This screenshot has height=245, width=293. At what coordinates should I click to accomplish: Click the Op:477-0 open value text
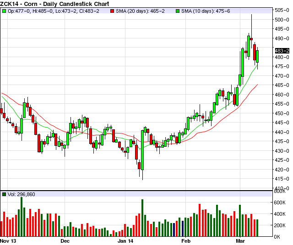coord(19,11)
